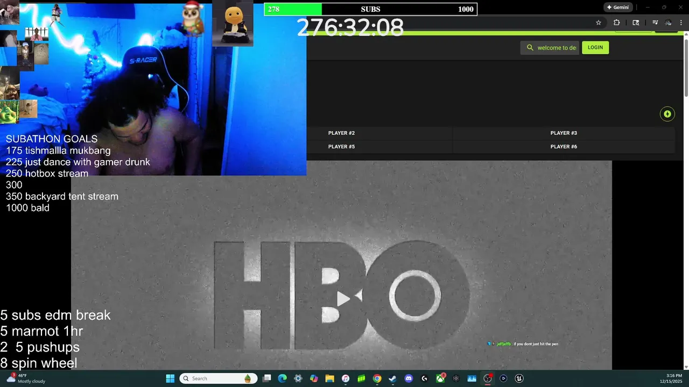
Task: Click the '1000 bald' goal text
Action: click(27, 207)
